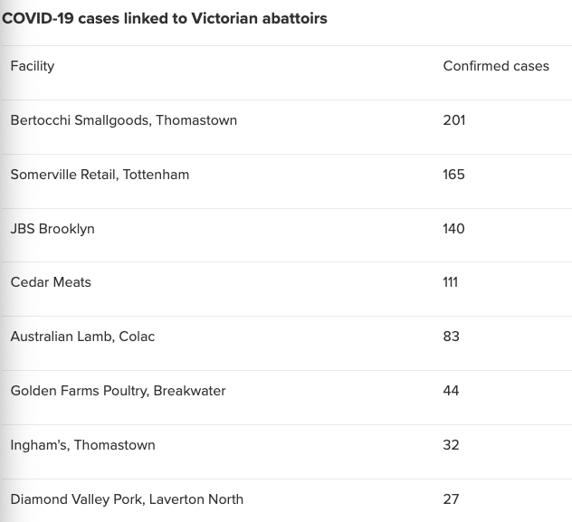Screen dimensions: 572x522
Task: Click the table title about Victorian abattoirs
Action: (x=165, y=18)
